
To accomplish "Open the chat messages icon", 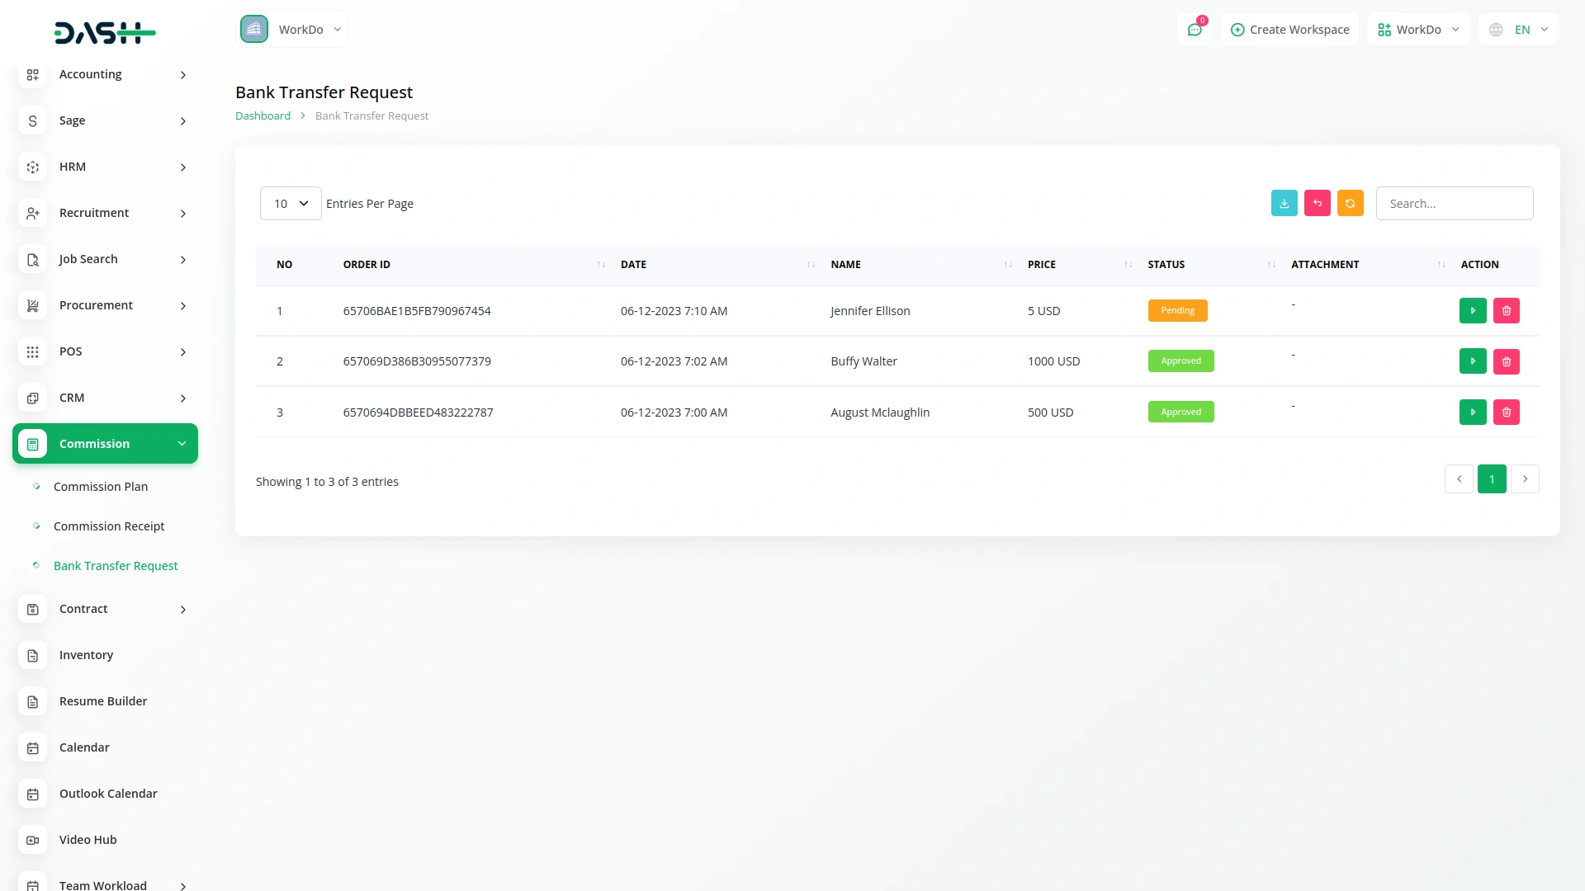I will point(1194,30).
